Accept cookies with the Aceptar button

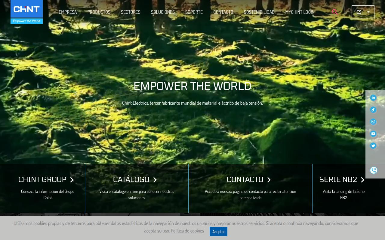218,231
